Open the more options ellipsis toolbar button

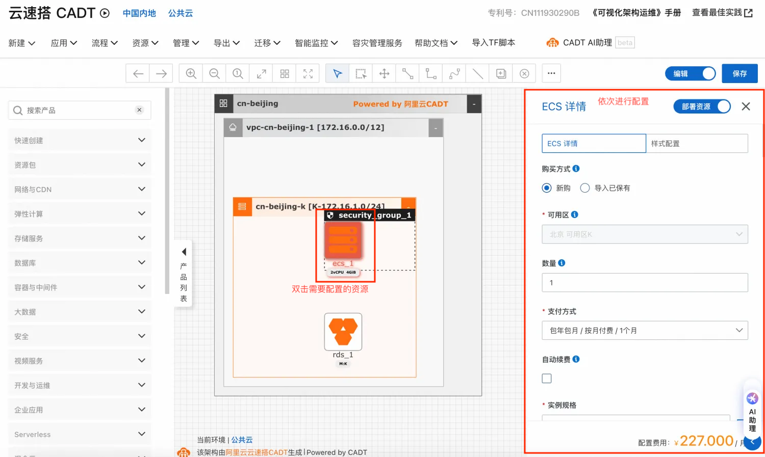[x=551, y=73]
